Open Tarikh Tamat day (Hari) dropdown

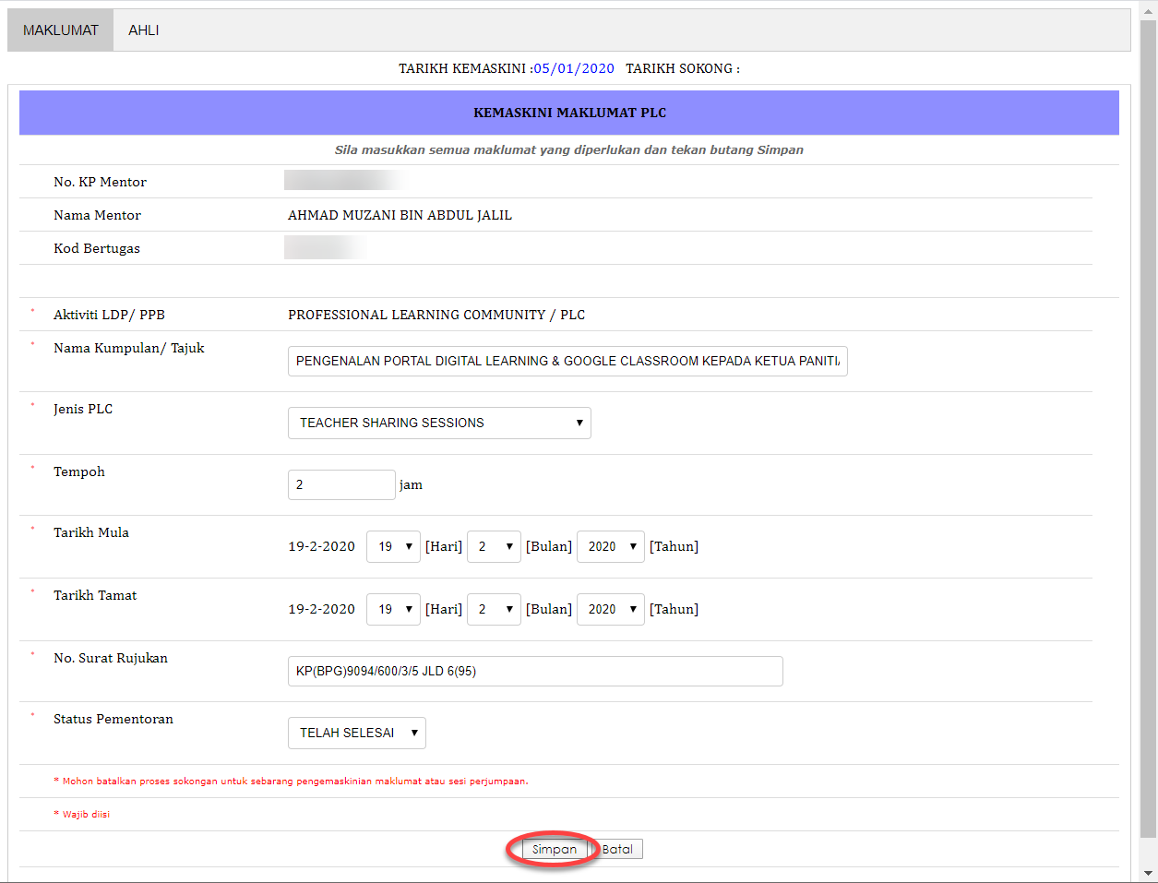394,609
